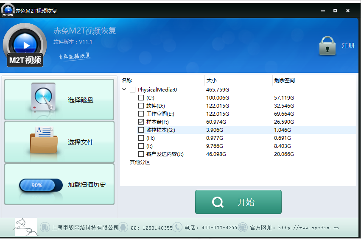Click the magnifier icon on 开始 button
The image size is (361, 239).
click(x=218, y=202)
